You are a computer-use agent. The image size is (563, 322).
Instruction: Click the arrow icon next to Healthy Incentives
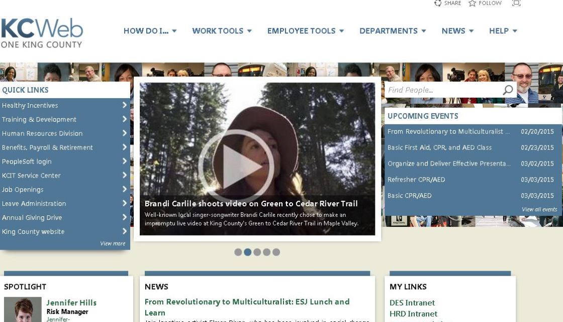point(124,105)
